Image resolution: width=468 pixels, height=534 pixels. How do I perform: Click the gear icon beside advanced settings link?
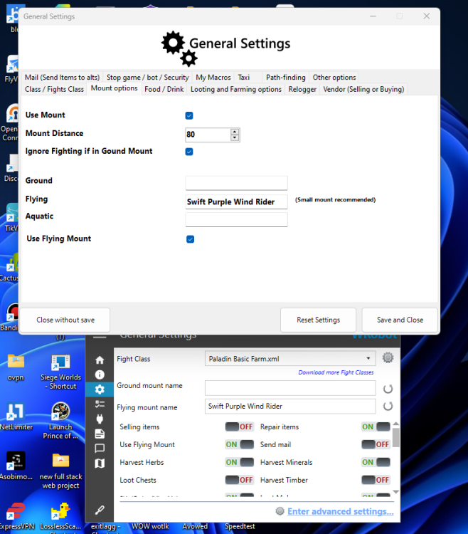tap(280, 511)
